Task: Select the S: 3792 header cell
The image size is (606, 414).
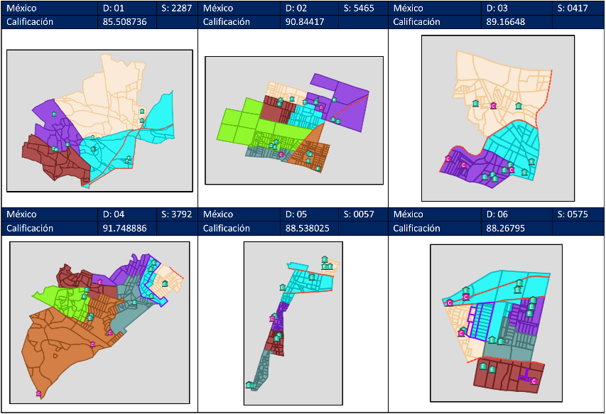Action: click(x=176, y=214)
